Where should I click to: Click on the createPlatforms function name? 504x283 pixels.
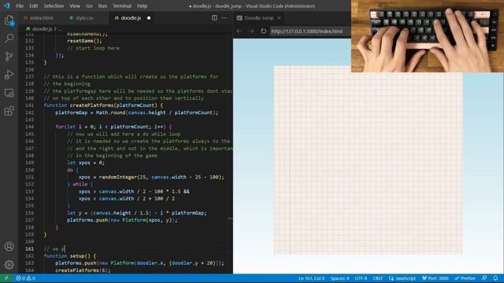point(91,105)
